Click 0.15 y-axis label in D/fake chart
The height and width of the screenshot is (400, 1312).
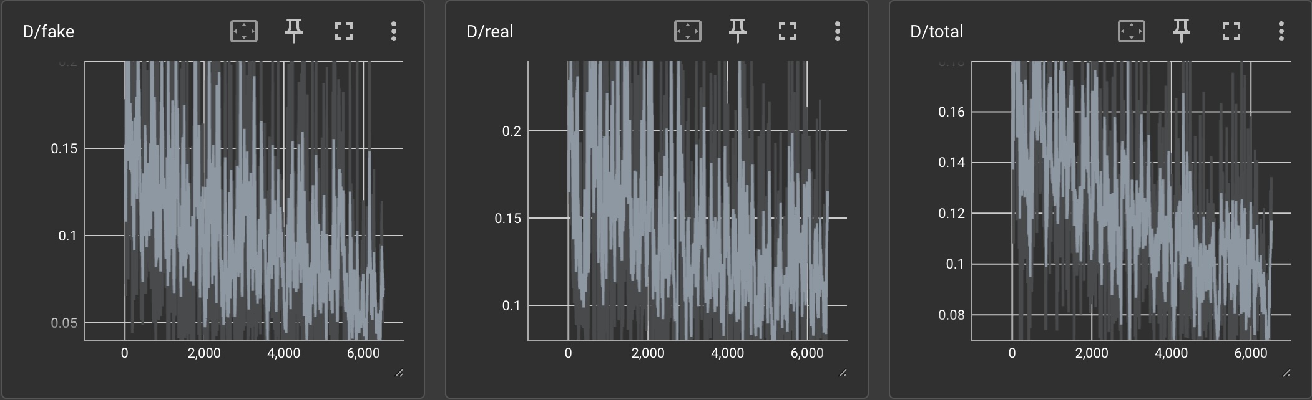pyautogui.click(x=64, y=148)
